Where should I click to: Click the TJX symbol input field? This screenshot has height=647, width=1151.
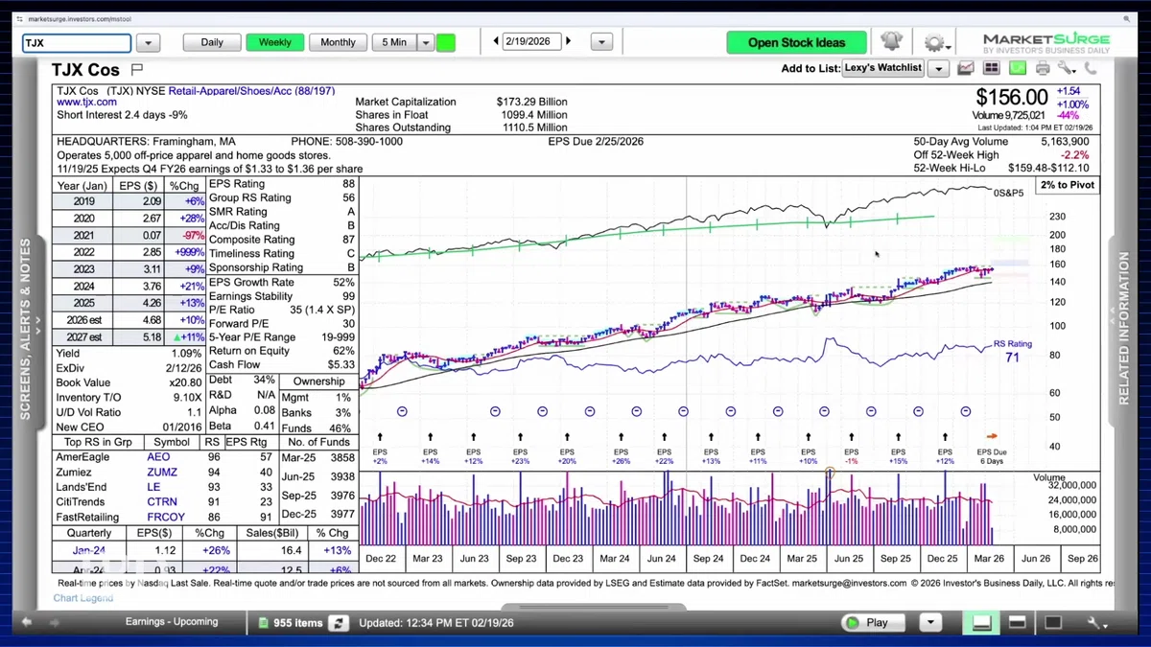(77, 43)
